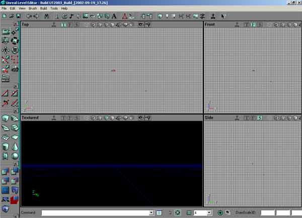This screenshot has width=302, height=218.
Task: Click the log window button beside Command box
Action: click(159, 212)
